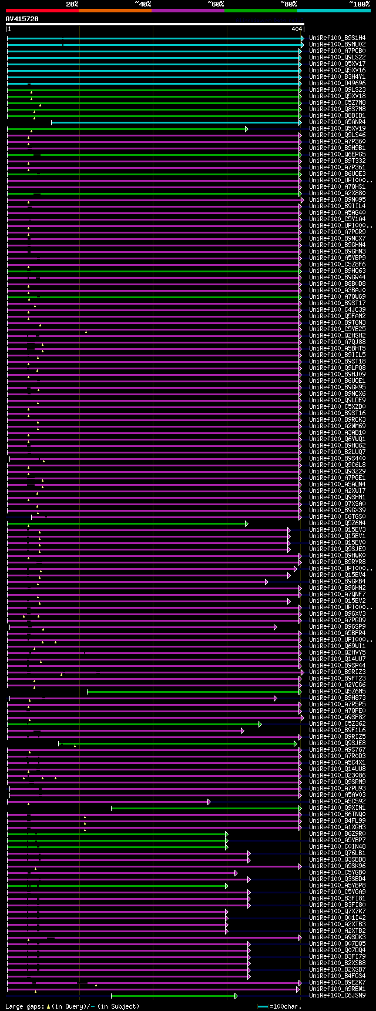
Task: Click the green ~80% identity legend segment
Action: 260,10
